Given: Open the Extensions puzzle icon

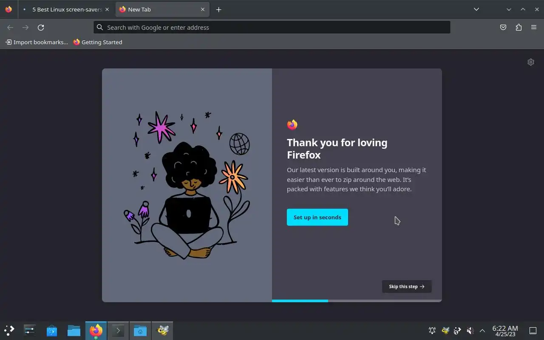Looking at the screenshot, I should click(518, 27).
